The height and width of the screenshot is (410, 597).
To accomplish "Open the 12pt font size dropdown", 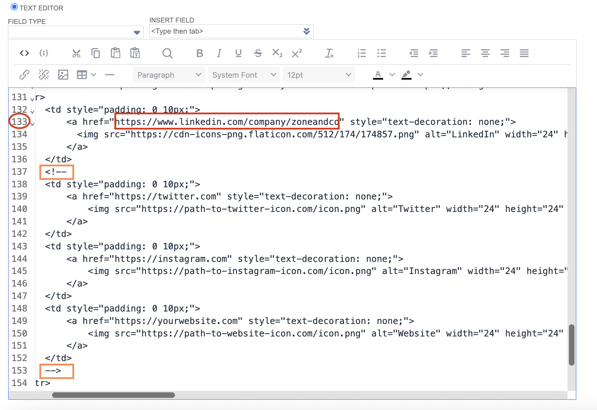I will [319, 75].
